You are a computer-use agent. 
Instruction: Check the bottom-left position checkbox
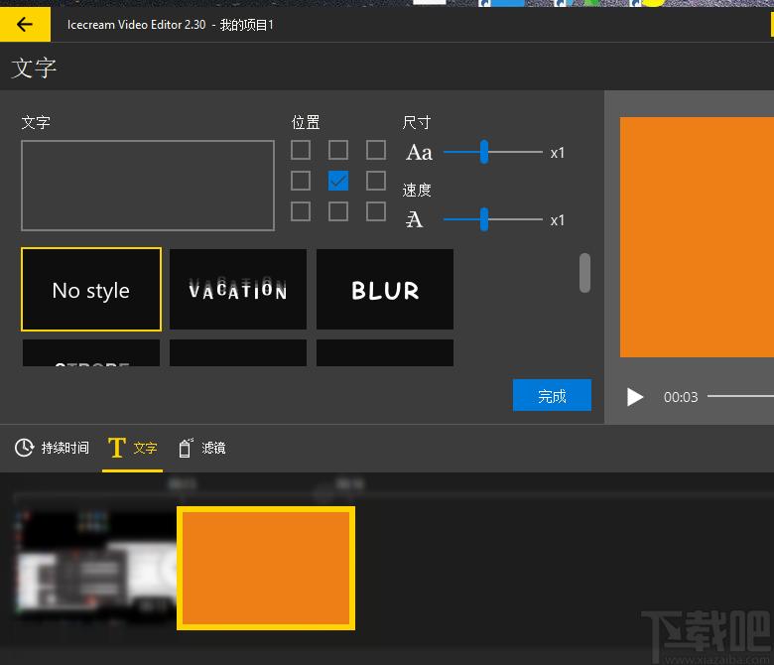click(x=301, y=211)
